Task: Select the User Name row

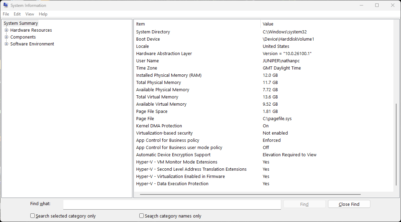Action: (263, 61)
